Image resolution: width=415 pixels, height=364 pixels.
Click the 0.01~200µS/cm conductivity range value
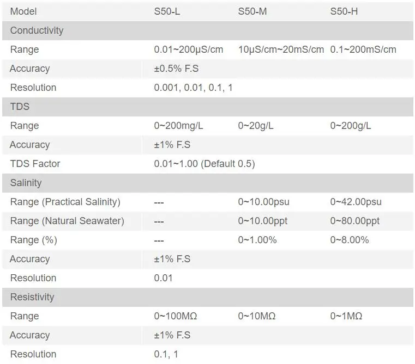pos(189,50)
